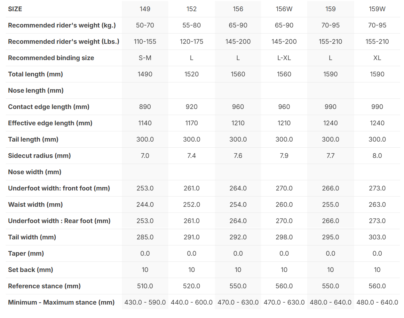Image resolution: width=404 pixels, height=318 pixels.
Task: Click the Taper (mm) row label
Action: (x=26, y=253)
